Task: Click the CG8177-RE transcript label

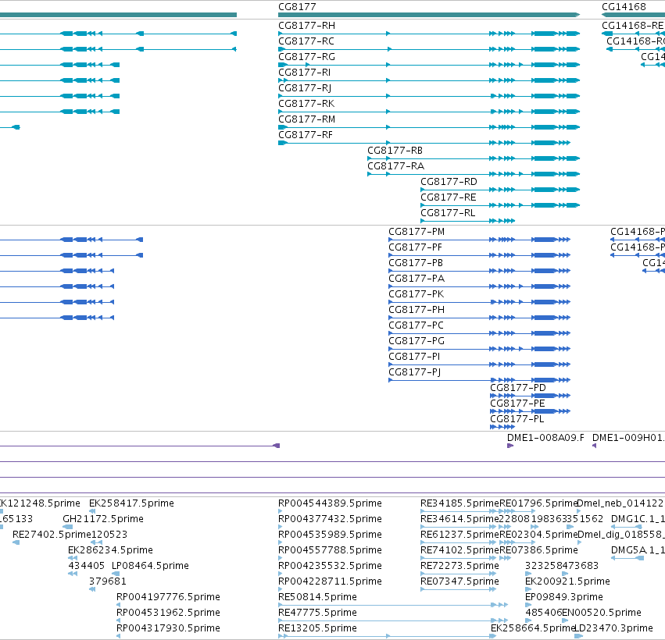Action: (x=449, y=197)
